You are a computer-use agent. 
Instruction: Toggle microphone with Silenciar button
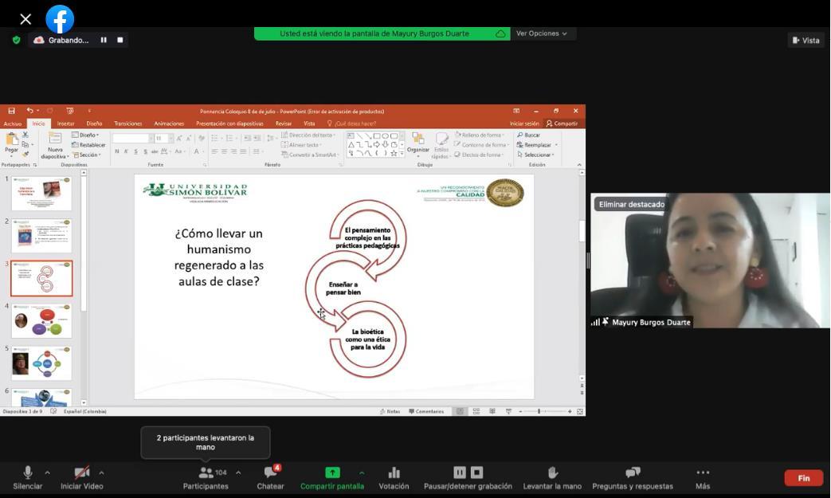tap(28, 478)
